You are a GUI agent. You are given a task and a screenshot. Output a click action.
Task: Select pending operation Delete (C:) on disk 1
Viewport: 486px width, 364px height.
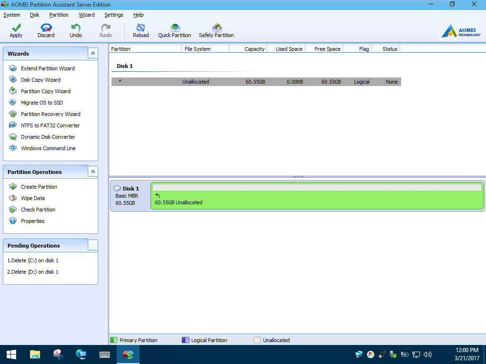click(x=33, y=260)
